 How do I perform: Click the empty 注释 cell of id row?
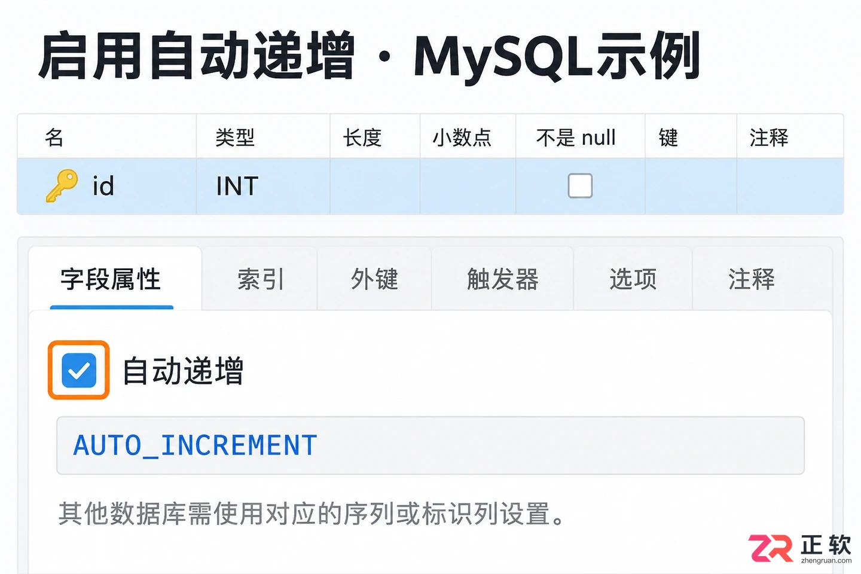[x=790, y=186]
